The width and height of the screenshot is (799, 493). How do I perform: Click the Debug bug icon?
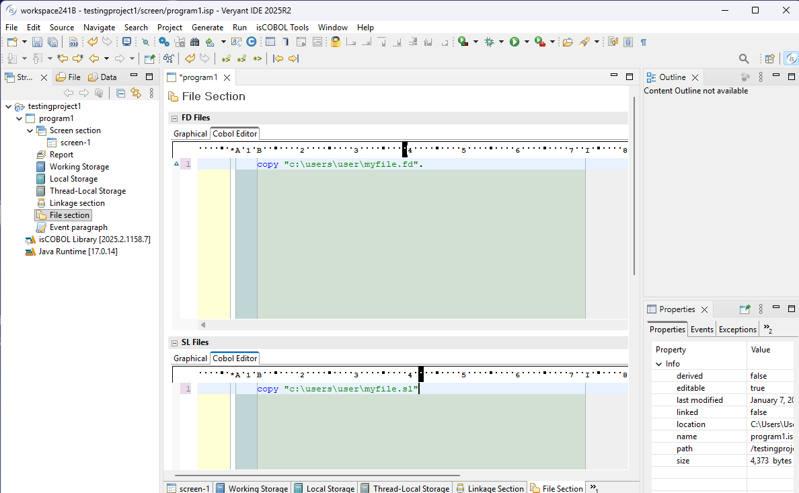click(490, 42)
